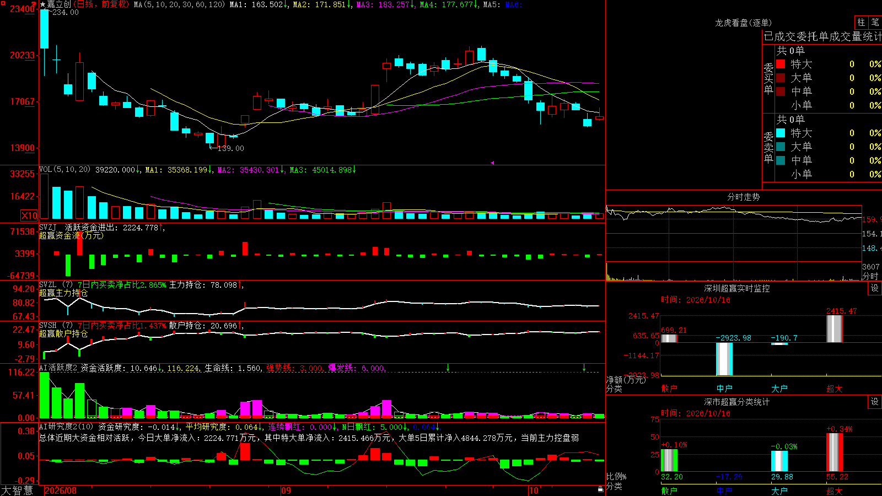The height and width of the screenshot is (496, 882).
Task: Switch to the 笔 tick view tab
Action: point(875,22)
